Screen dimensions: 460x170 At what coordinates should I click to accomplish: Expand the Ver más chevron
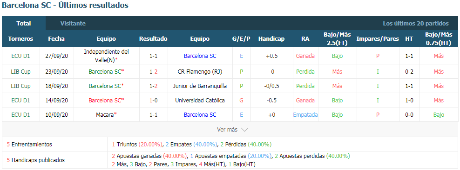click(244, 129)
